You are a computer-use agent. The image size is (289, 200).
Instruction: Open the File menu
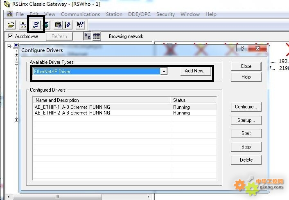click(20, 14)
